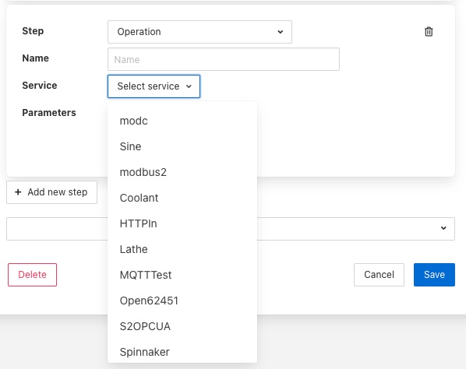The height and width of the screenshot is (369, 466).
Task: Open the Step Operation dropdown
Action: [199, 32]
